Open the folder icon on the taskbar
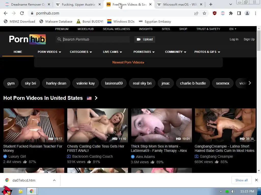The height and width of the screenshot is (195, 261). coord(21,191)
